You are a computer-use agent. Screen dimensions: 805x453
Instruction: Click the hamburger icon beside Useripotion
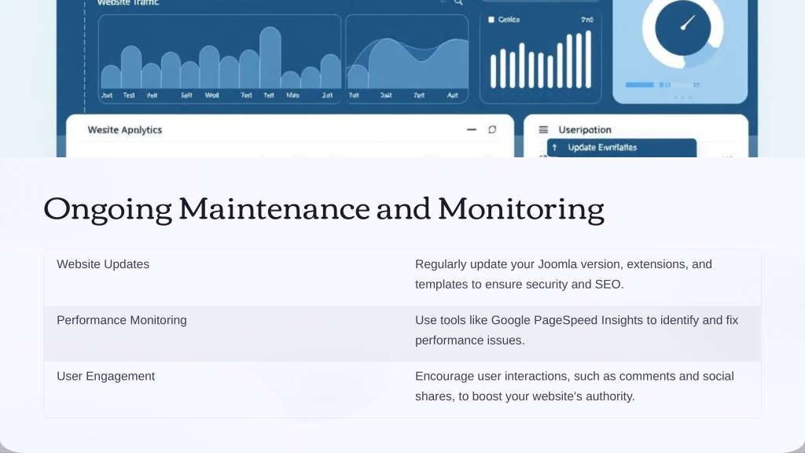pos(543,130)
